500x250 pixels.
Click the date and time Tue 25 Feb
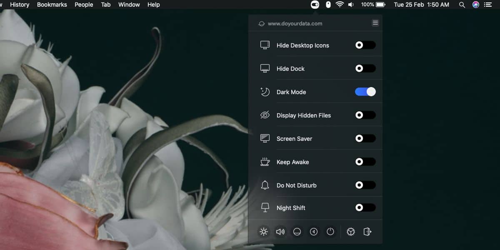(x=422, y=5)
